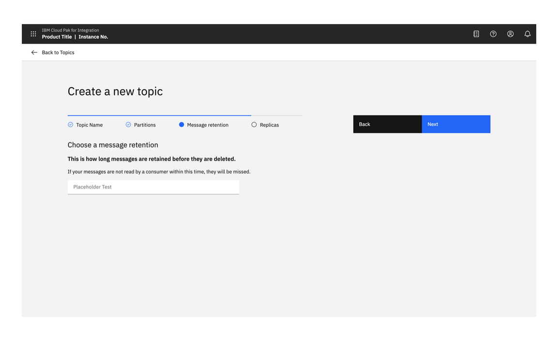Open the app switcher grid menu
The height and width of the screenshot is (341, 558).
[33, 34]
